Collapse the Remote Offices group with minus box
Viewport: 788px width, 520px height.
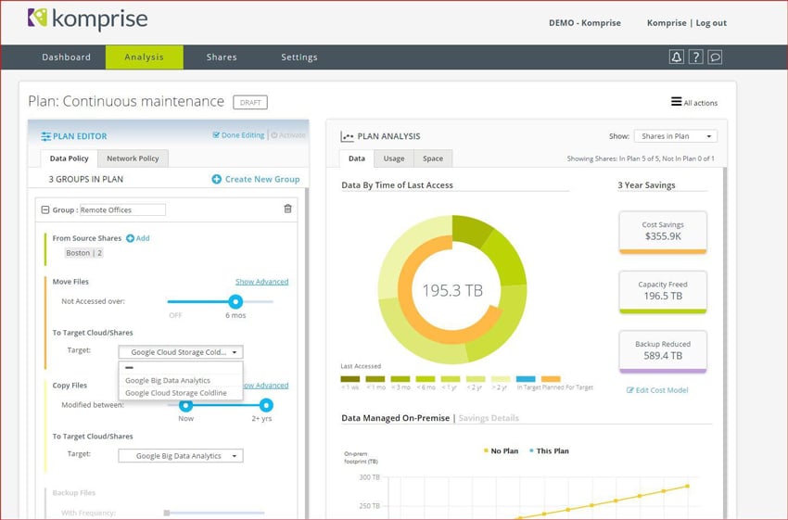click(44, 210)
